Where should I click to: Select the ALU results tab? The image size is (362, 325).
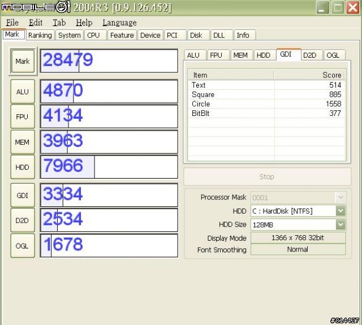(193, 55)
